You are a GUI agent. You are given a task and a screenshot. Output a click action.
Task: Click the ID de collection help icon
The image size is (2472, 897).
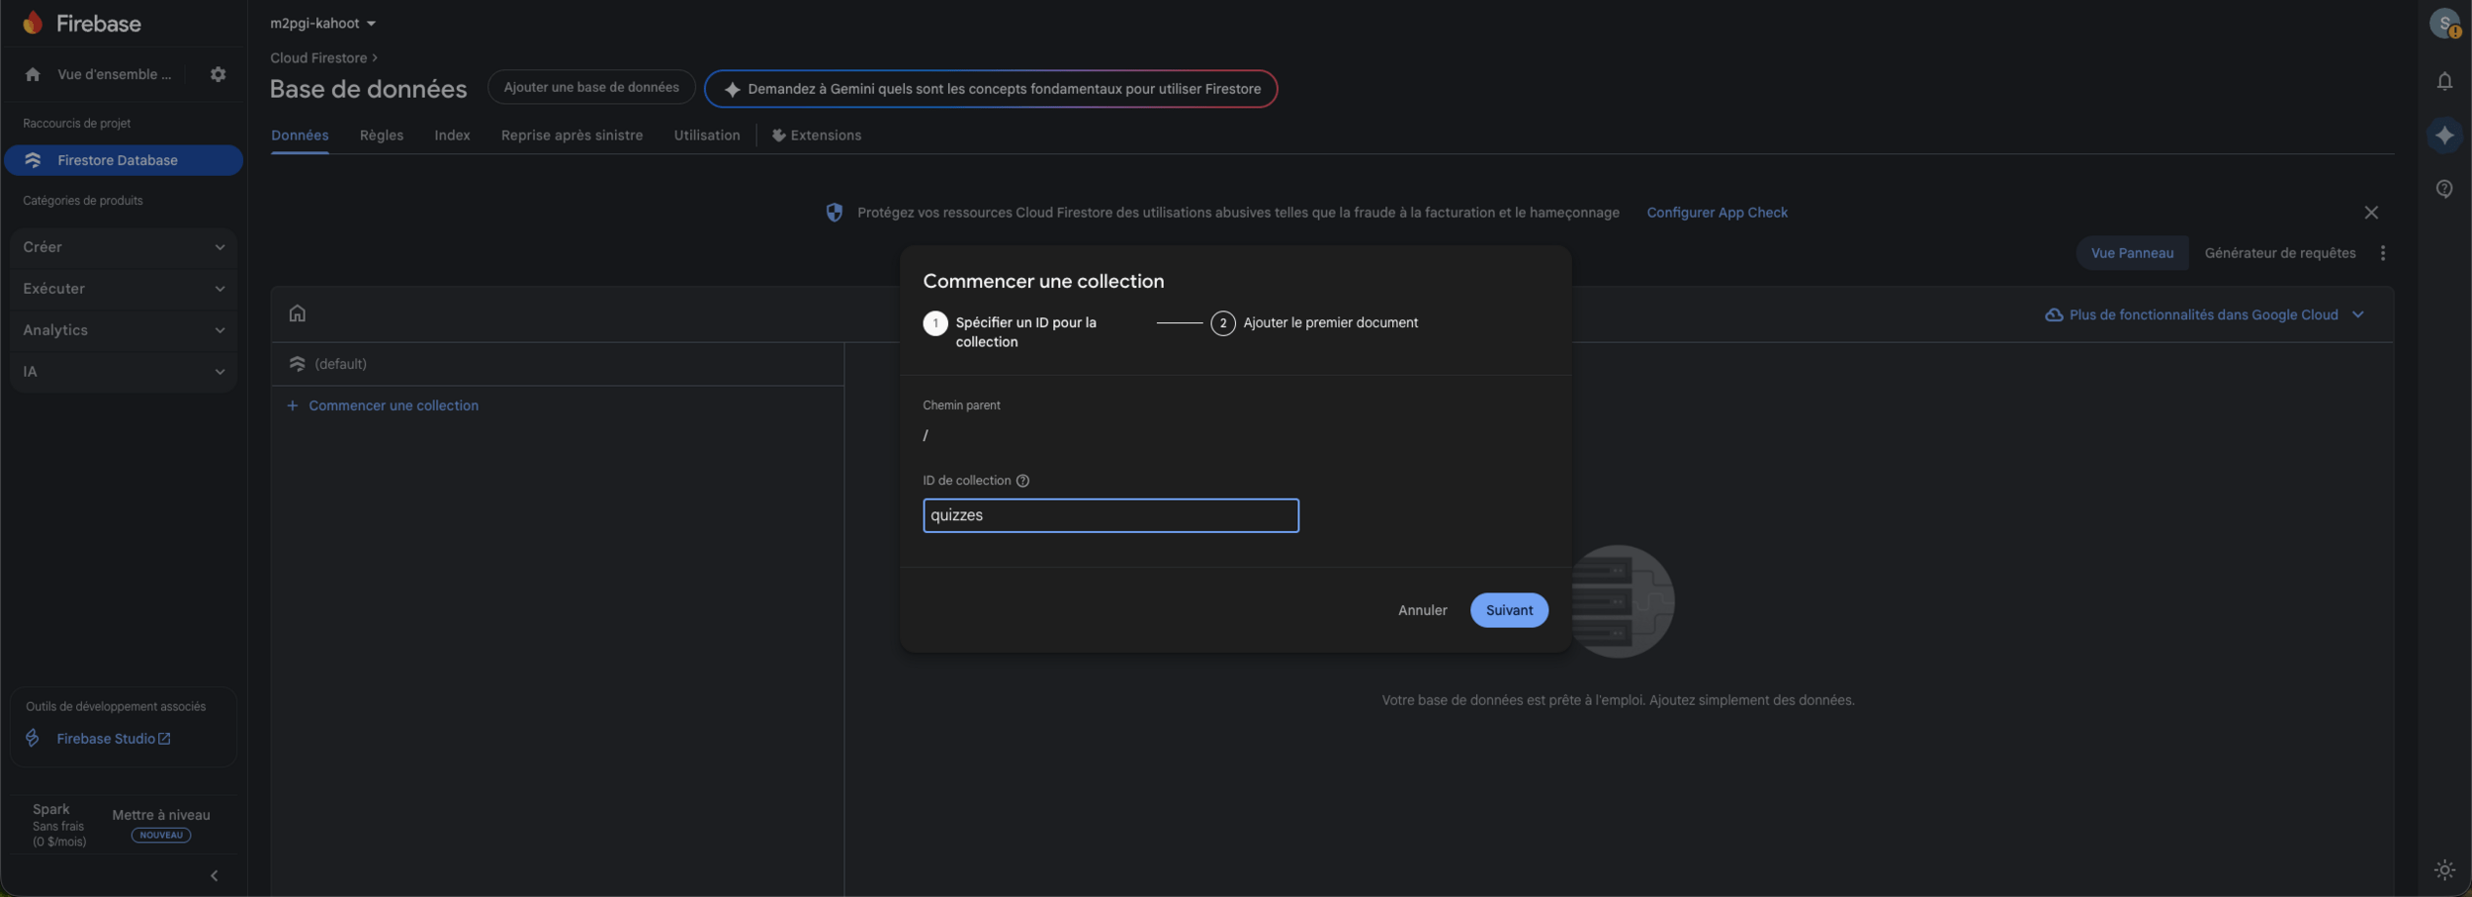[1023, 481]
